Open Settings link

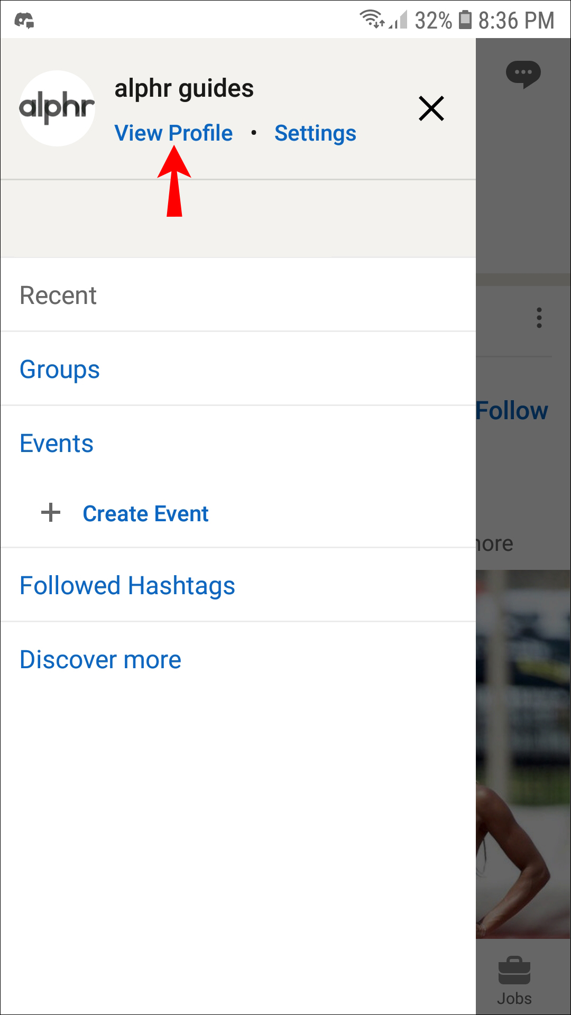point(315,133)
